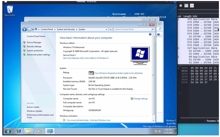Click the Windows Experience Index rating badge
The height and width of the screenshot is (137, 220).
(91, 73)
